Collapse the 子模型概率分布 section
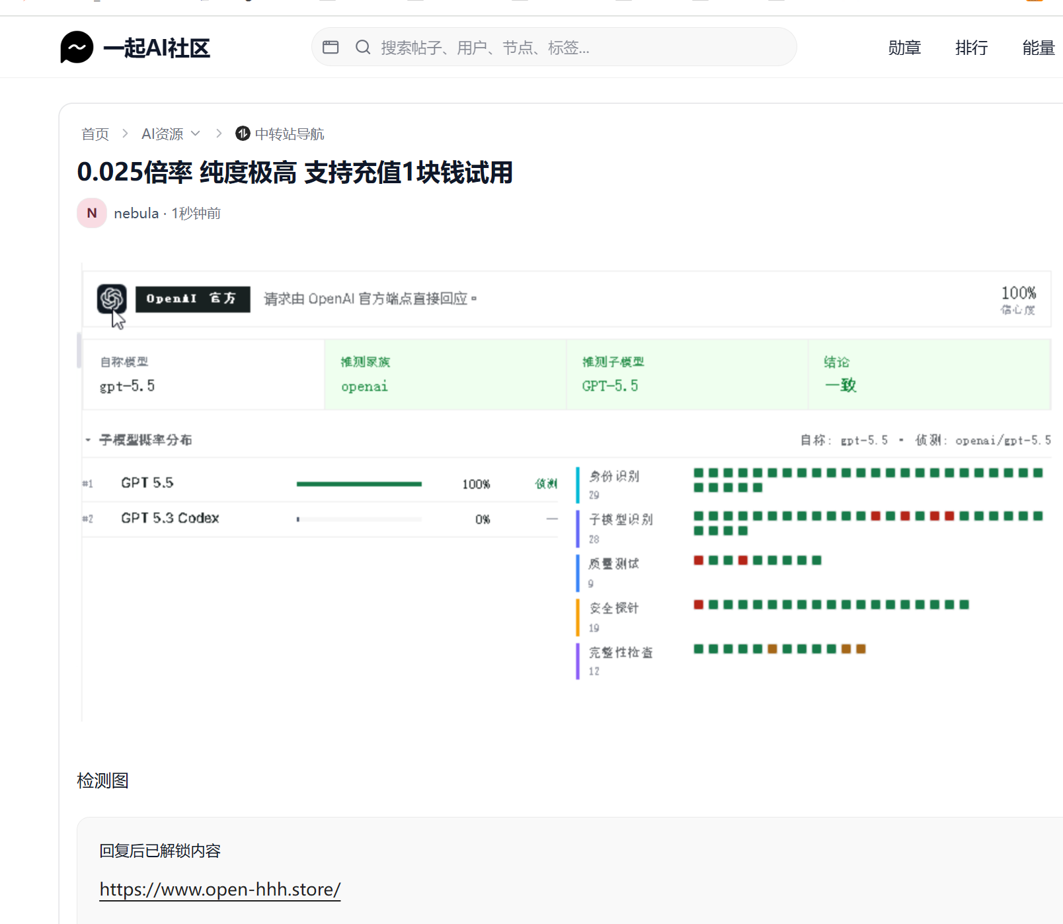 pos(88,440)
